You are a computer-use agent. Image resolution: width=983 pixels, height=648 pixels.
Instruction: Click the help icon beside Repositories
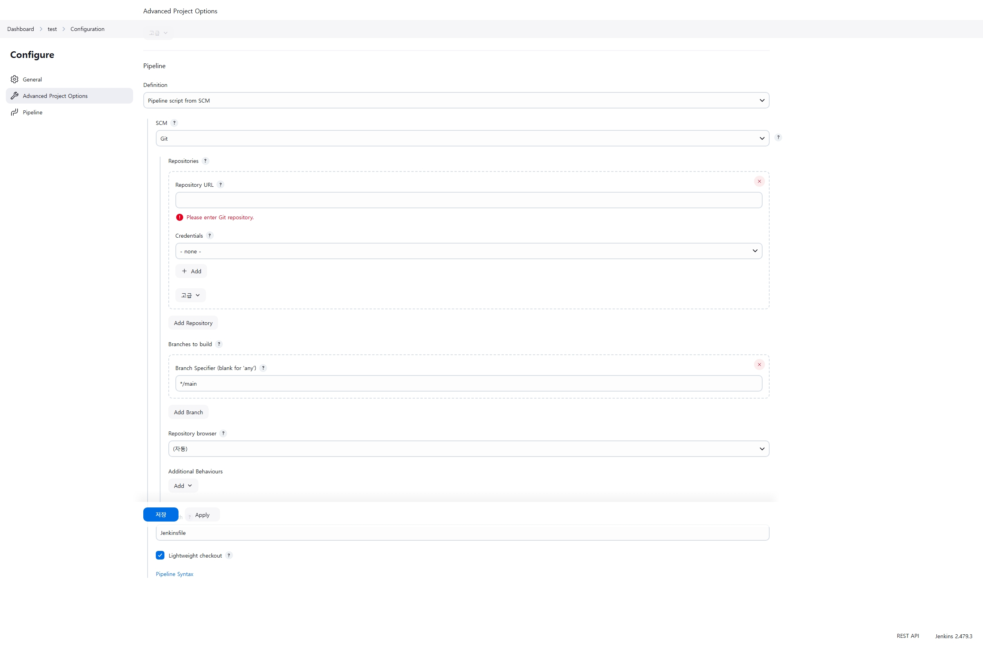click(x=206, y=161)
